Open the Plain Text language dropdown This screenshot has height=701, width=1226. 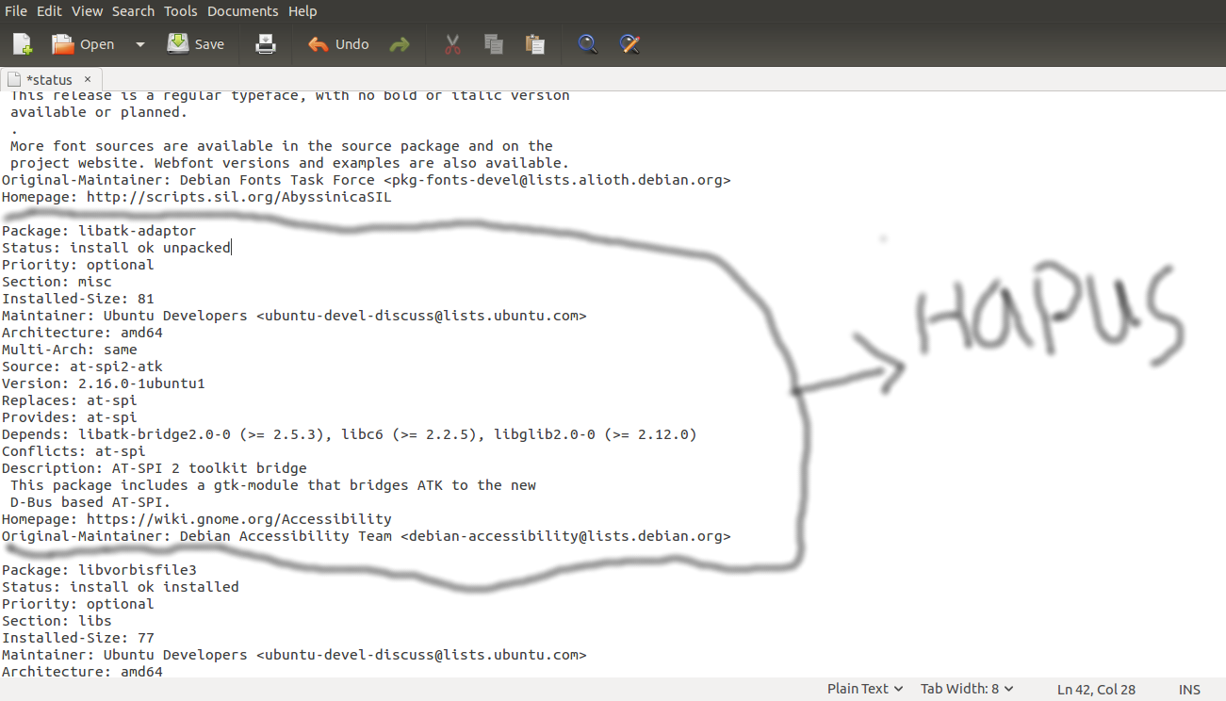click(865, 689)
